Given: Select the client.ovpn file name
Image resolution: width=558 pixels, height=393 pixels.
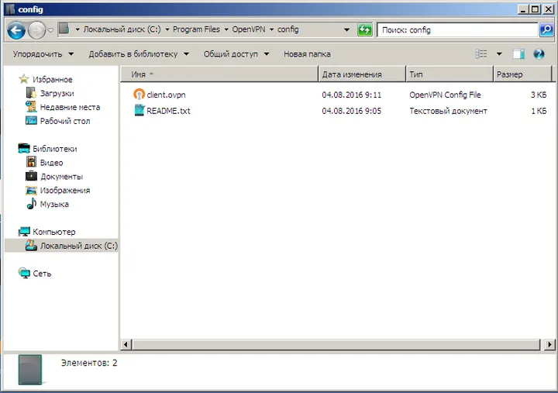Looking at the screenshot, I should pyautogui.click(x=166, y=95).
